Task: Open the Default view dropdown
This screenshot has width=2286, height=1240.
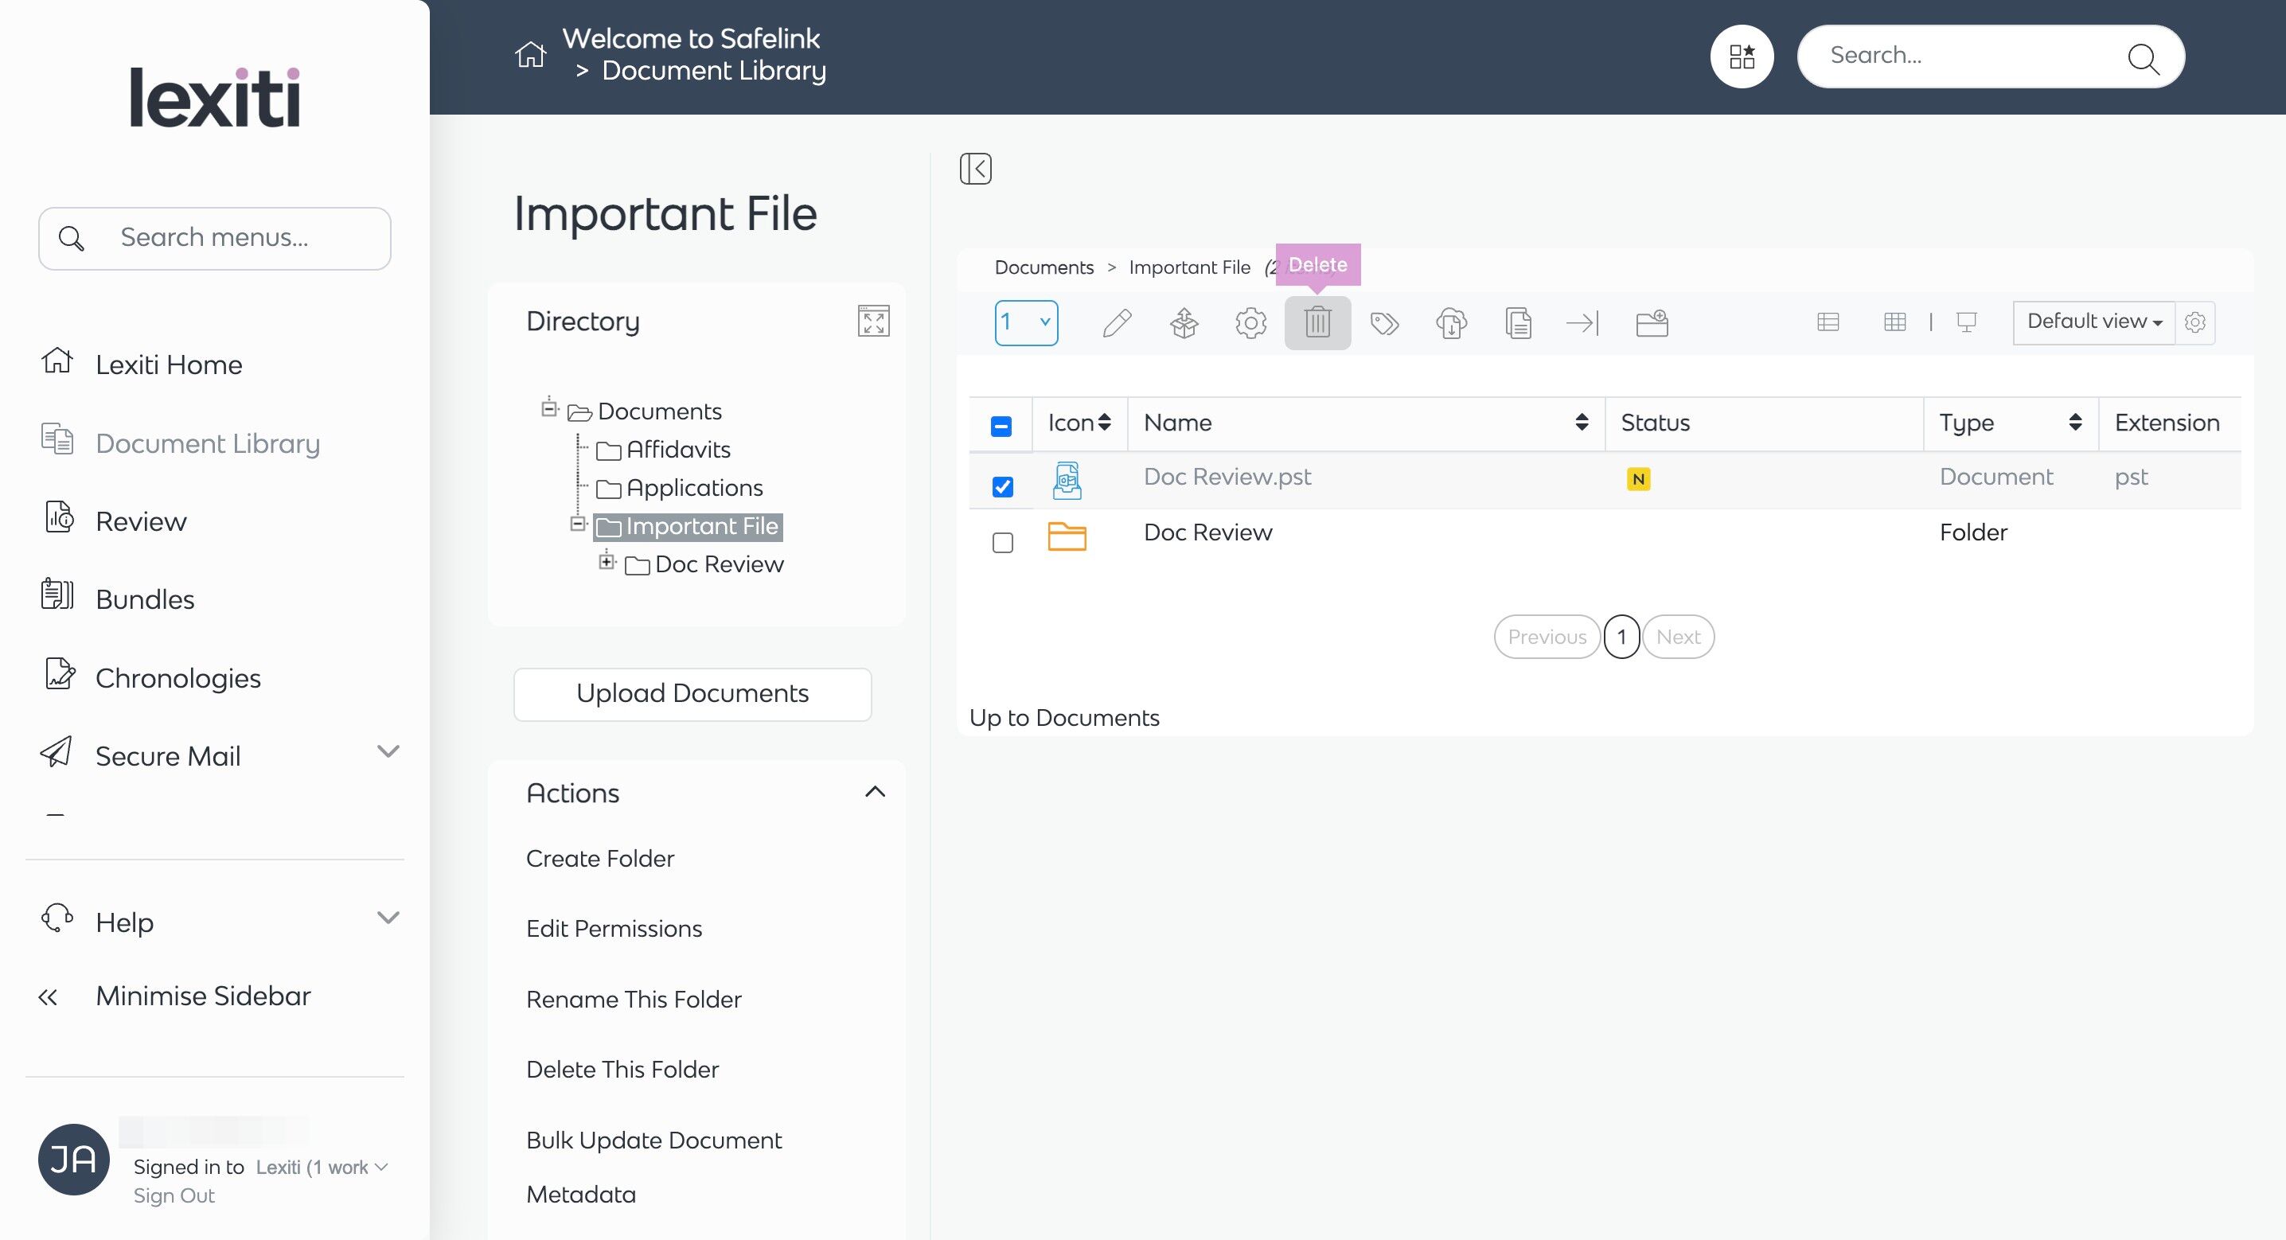Action: click(2093, 322)
